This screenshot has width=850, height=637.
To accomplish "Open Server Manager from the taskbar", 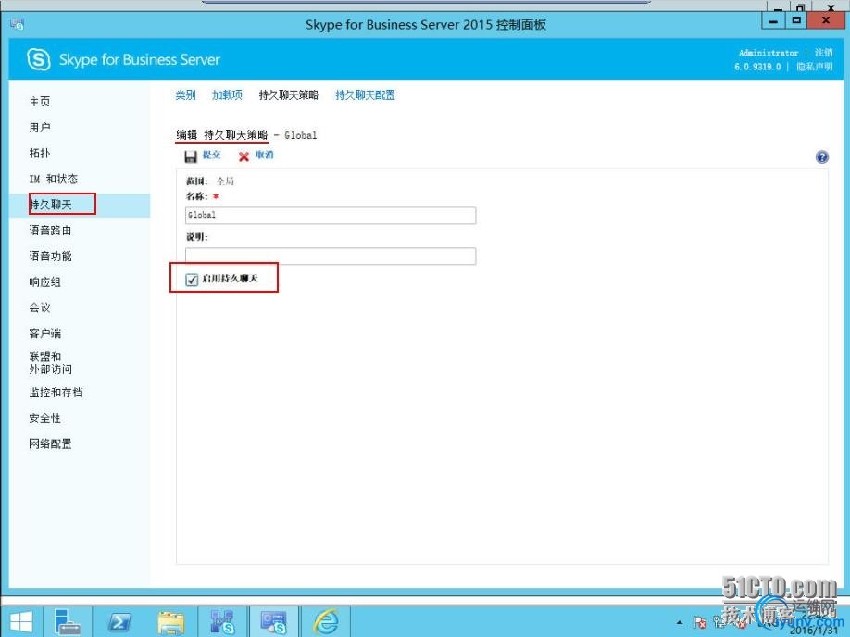I will [x=68, y=622].
